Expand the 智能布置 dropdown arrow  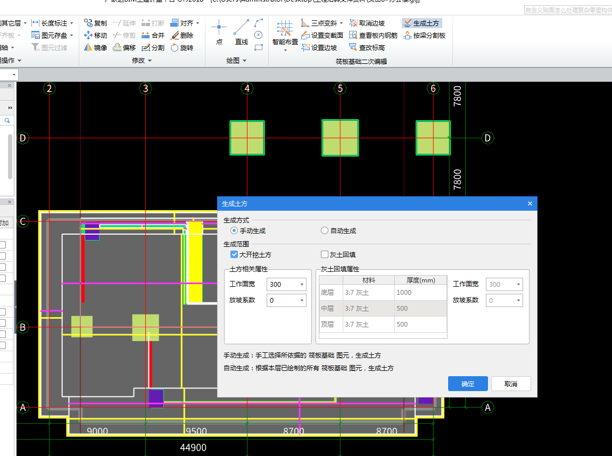pyautogui.click(x=285, y=50)
